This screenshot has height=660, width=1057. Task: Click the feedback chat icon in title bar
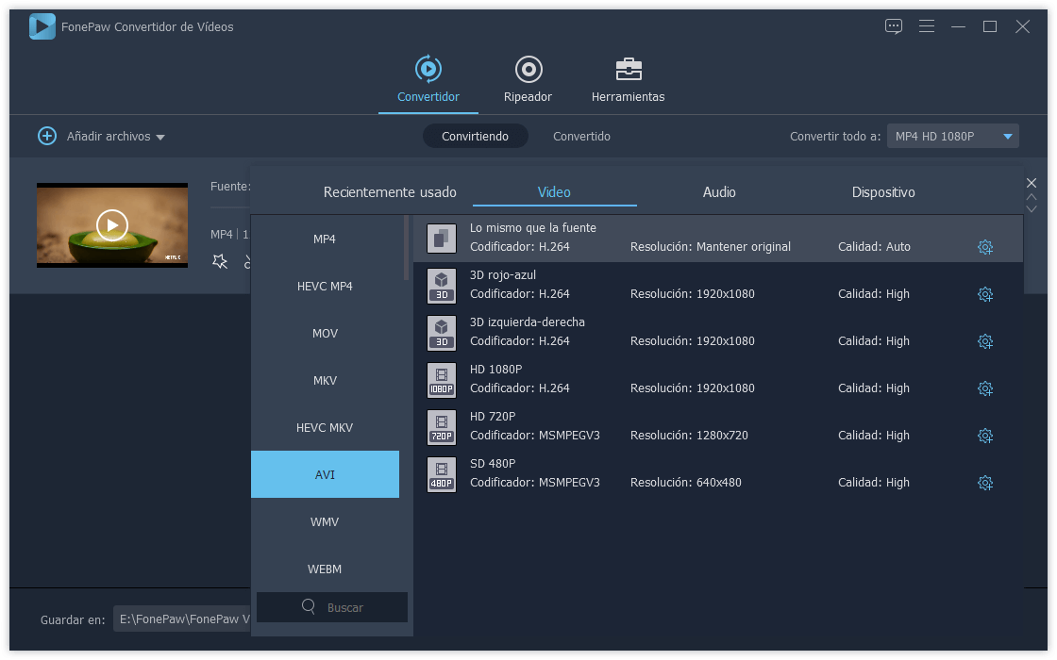893,26
